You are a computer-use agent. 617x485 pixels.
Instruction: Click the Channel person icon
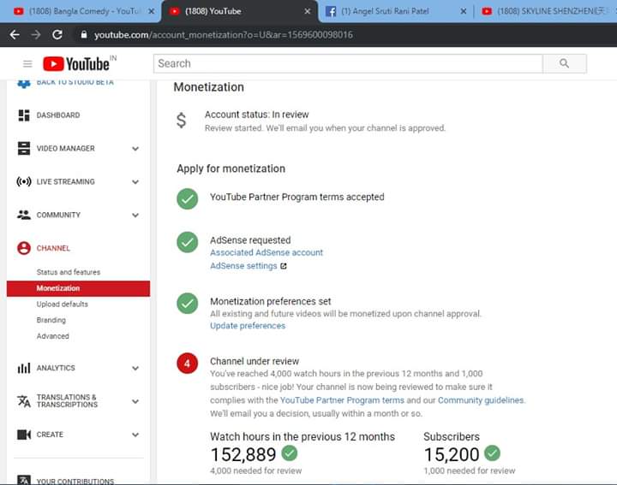tap(24, 248)
